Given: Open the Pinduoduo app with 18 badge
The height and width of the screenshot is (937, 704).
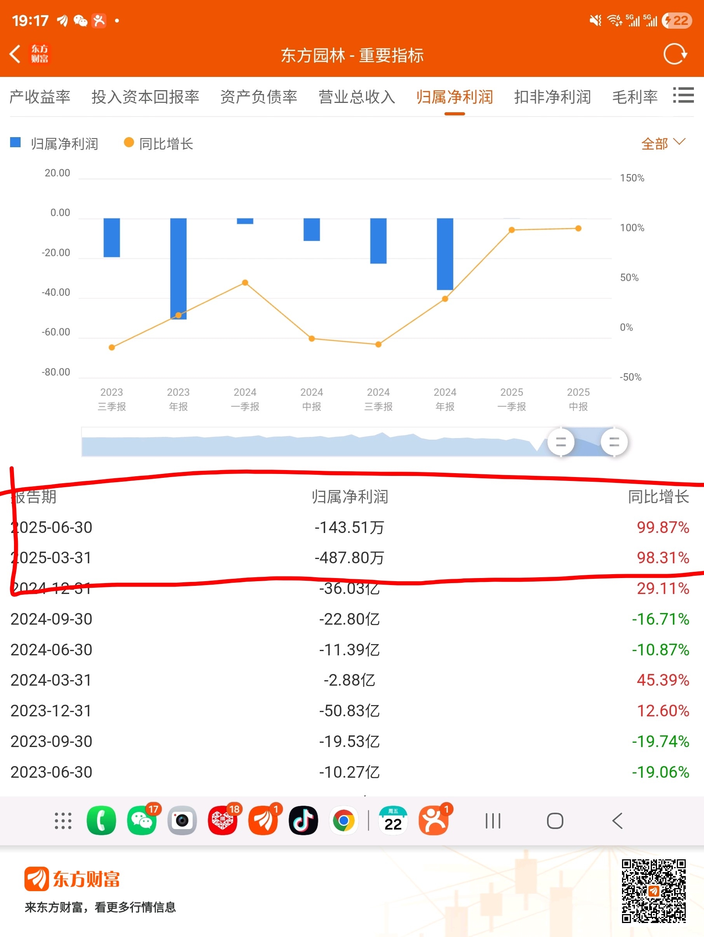Looking at the screenshot, I should (223, 821).
